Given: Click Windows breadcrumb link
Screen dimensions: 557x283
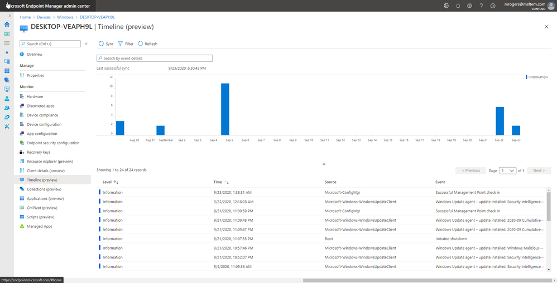Looking at the screenshot, I should click(65, 17).
